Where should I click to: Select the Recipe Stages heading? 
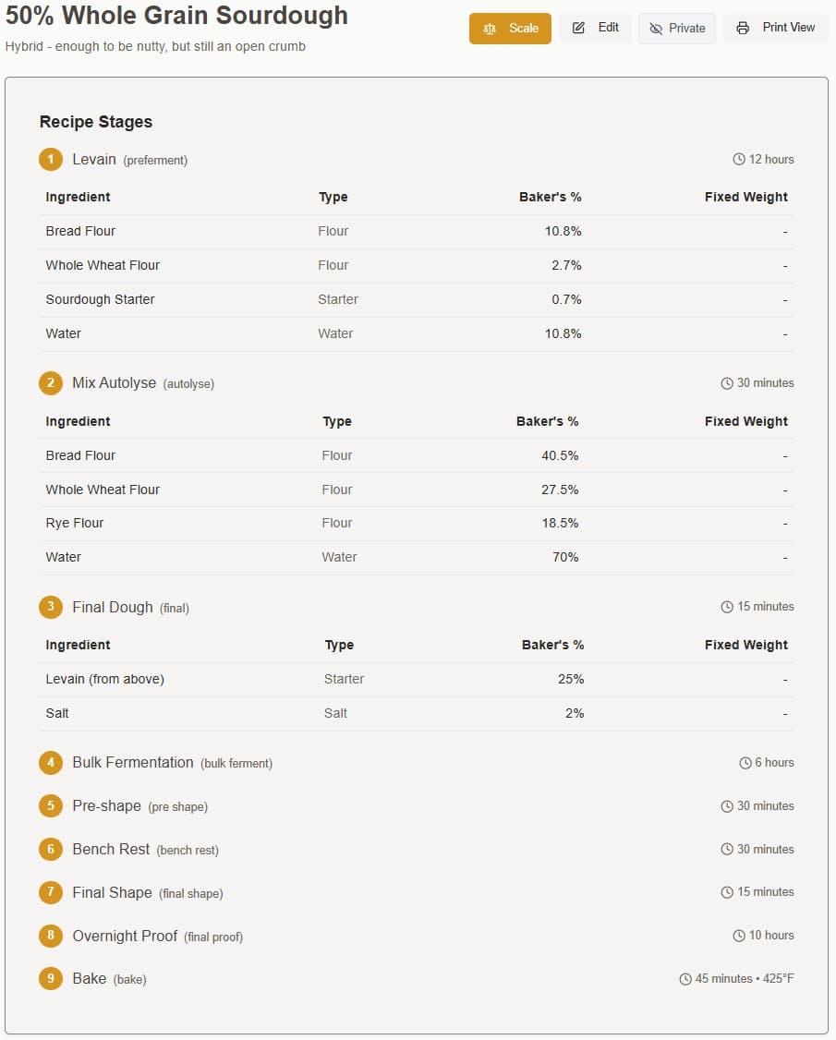pyautogui.click(x=95, y=121)
